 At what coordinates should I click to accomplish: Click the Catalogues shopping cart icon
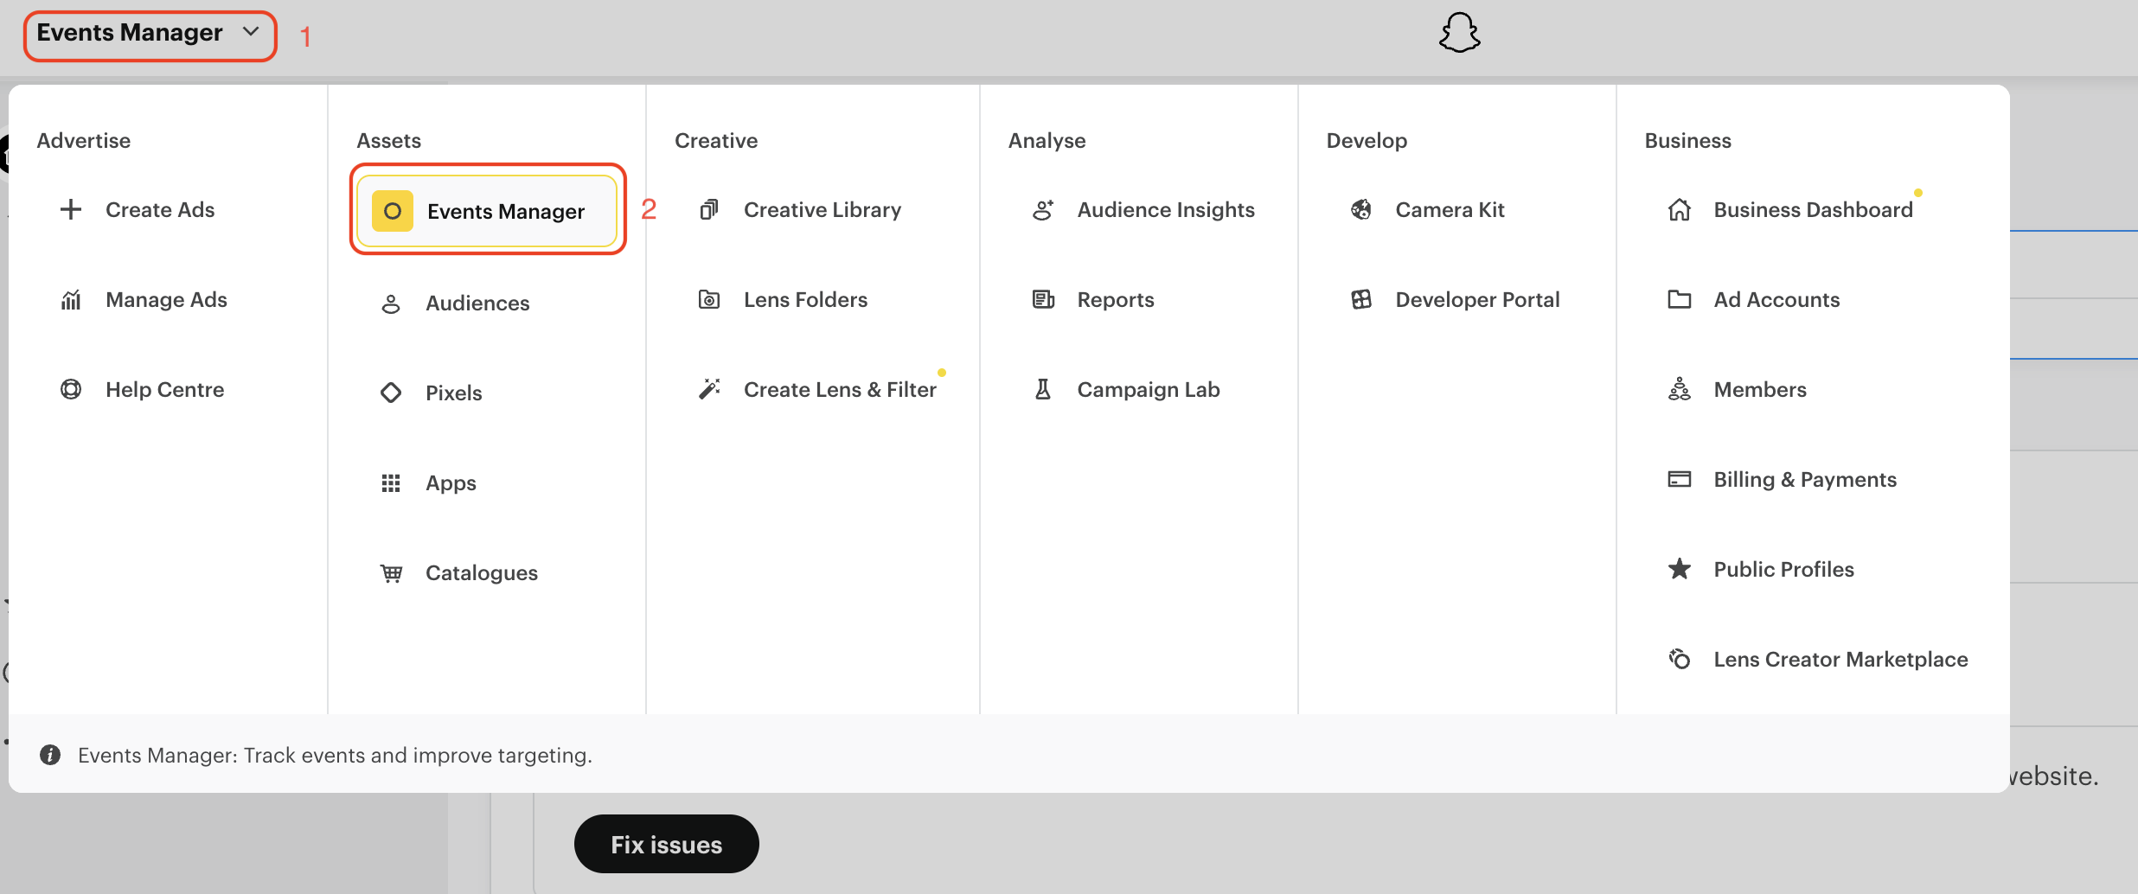(391, 572)
